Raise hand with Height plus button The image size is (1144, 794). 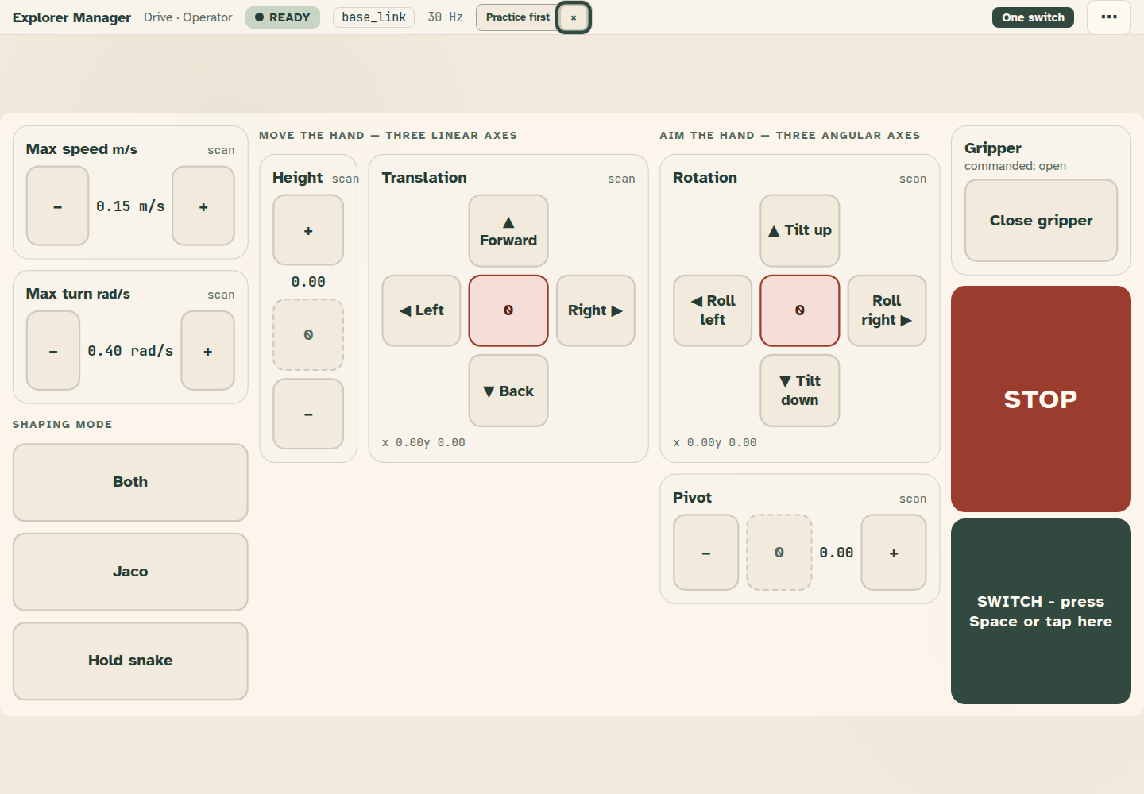(308, 230)
